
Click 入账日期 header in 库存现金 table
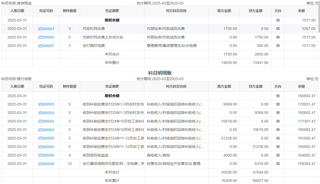tap(17, 11)
